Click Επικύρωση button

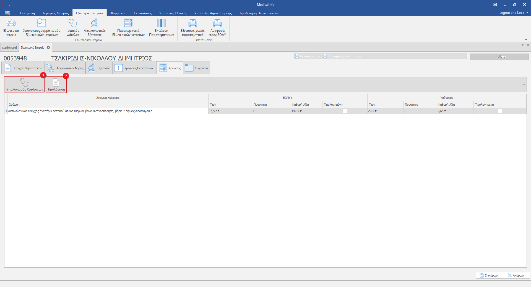click(x=490, y=275)
